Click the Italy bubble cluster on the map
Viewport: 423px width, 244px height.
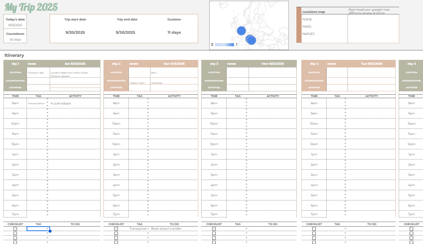coord(251,39)
